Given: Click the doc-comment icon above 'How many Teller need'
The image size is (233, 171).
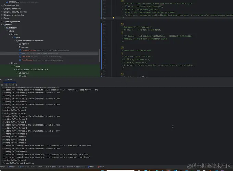Looking at the screenshot, I should tap(122, 24).
